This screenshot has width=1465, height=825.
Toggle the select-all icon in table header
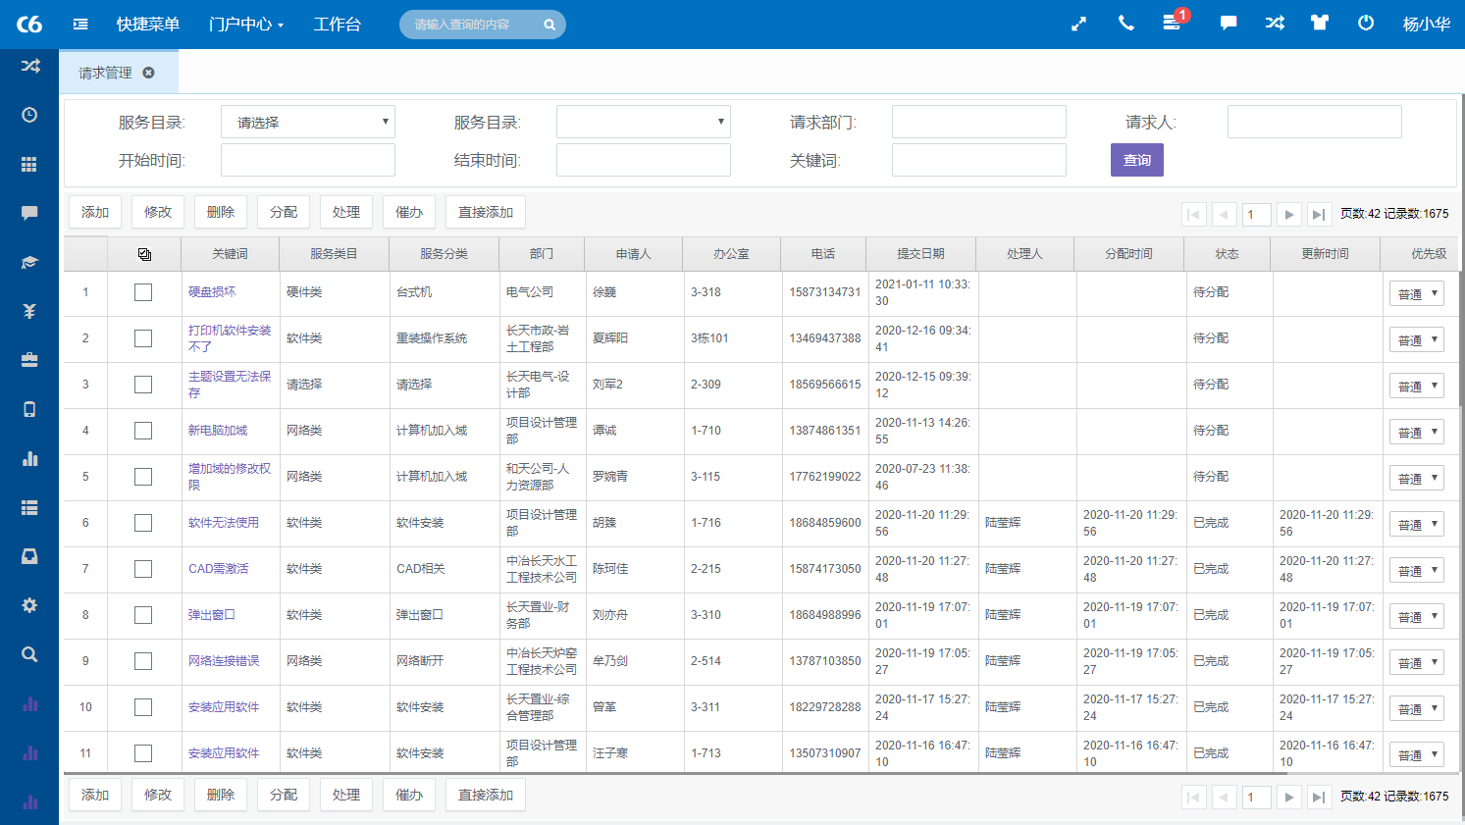(144, 254)
